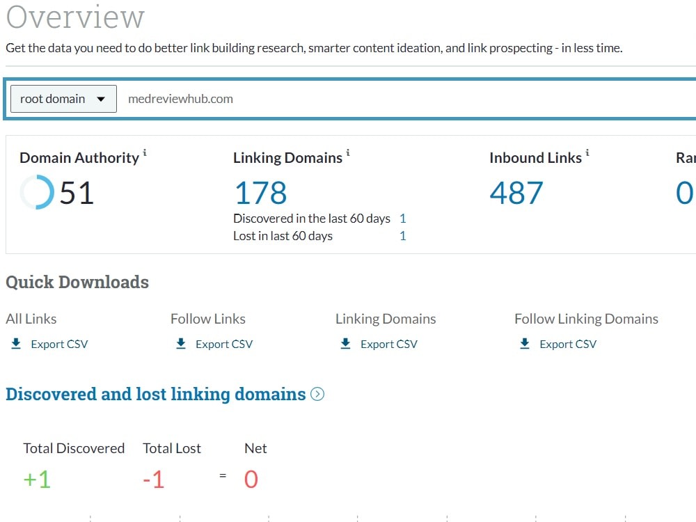Open the 487 inbound links count
Image resolution: width=696 pixels, height=522 pixels.
[x=516, y=193]
